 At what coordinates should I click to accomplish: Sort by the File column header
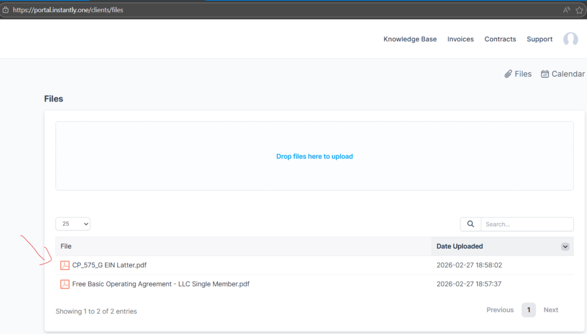66,246
